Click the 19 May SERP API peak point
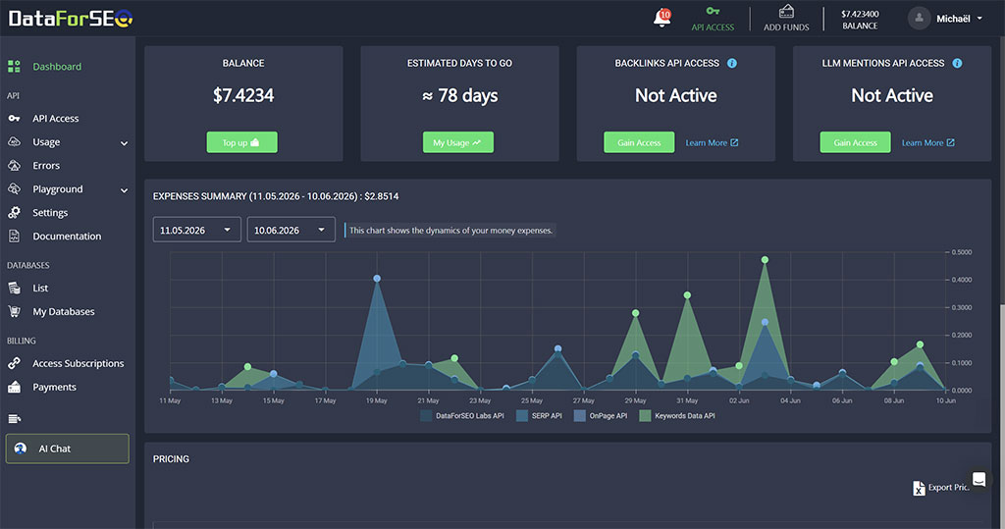The image size is (1005, 529). [x=377, y=279]
